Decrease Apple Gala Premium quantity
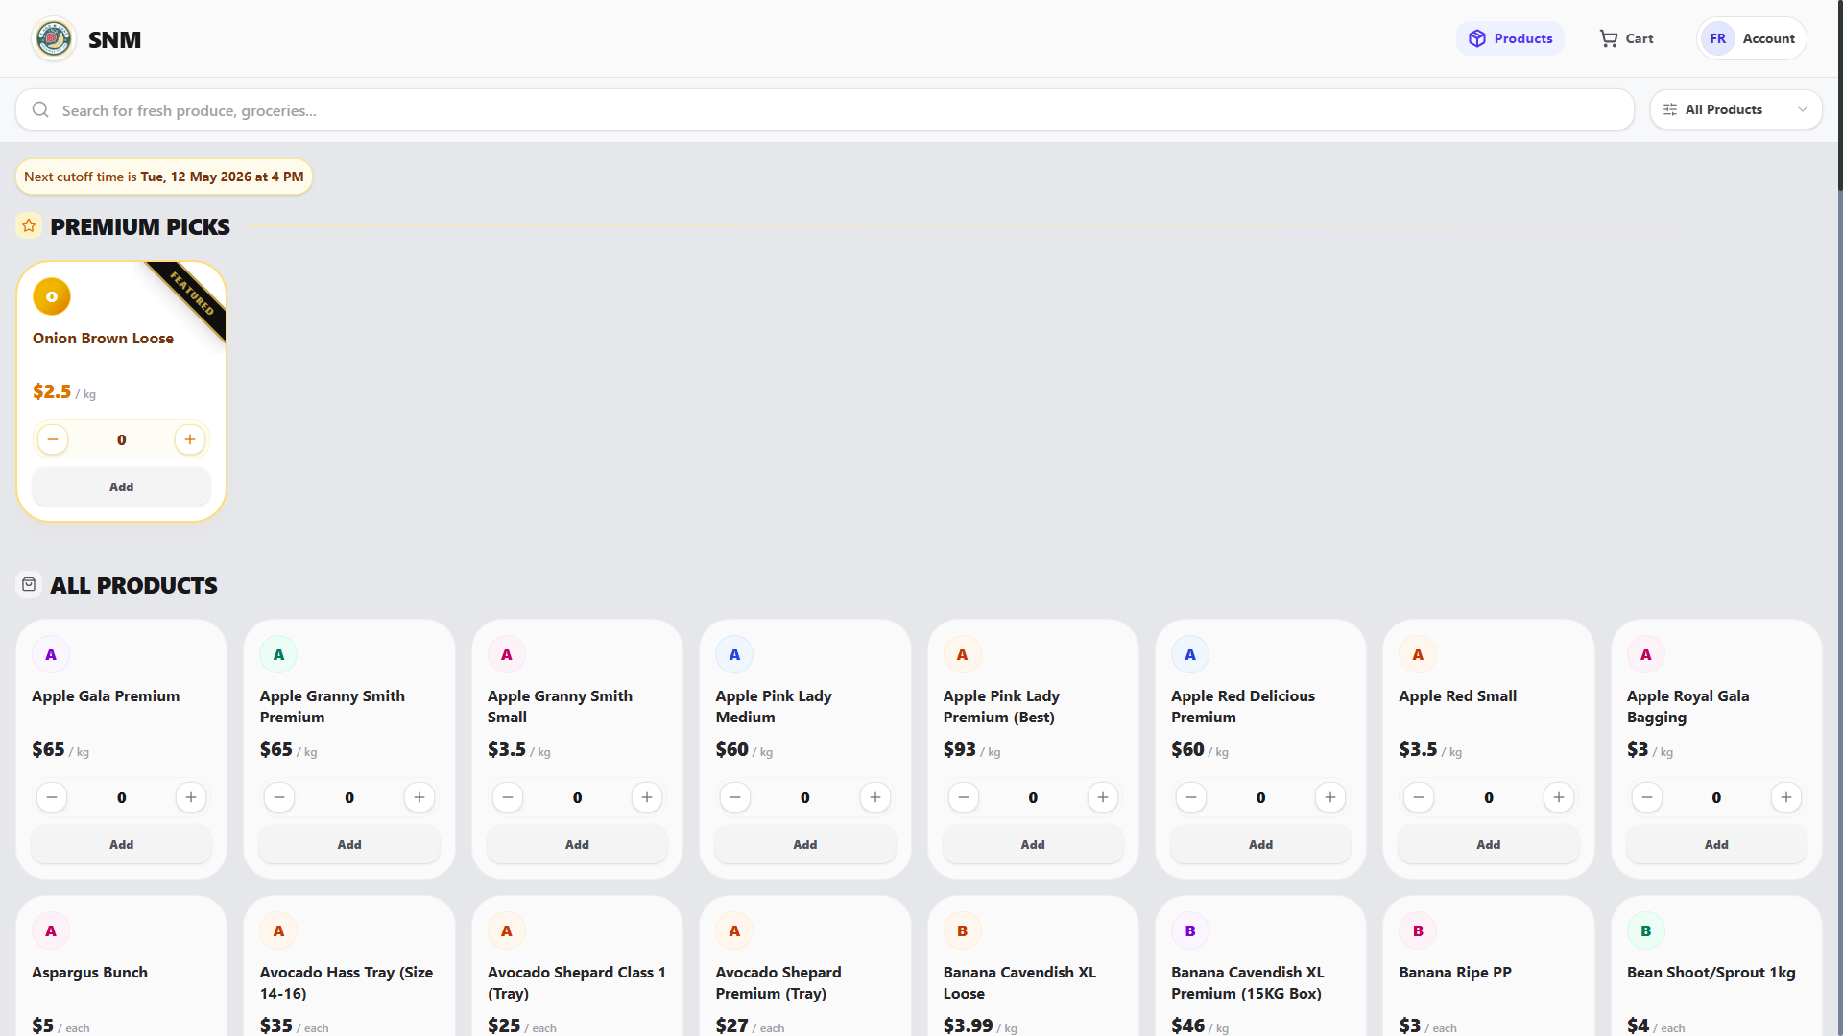1843x1036 pixels. coord(52,797)
